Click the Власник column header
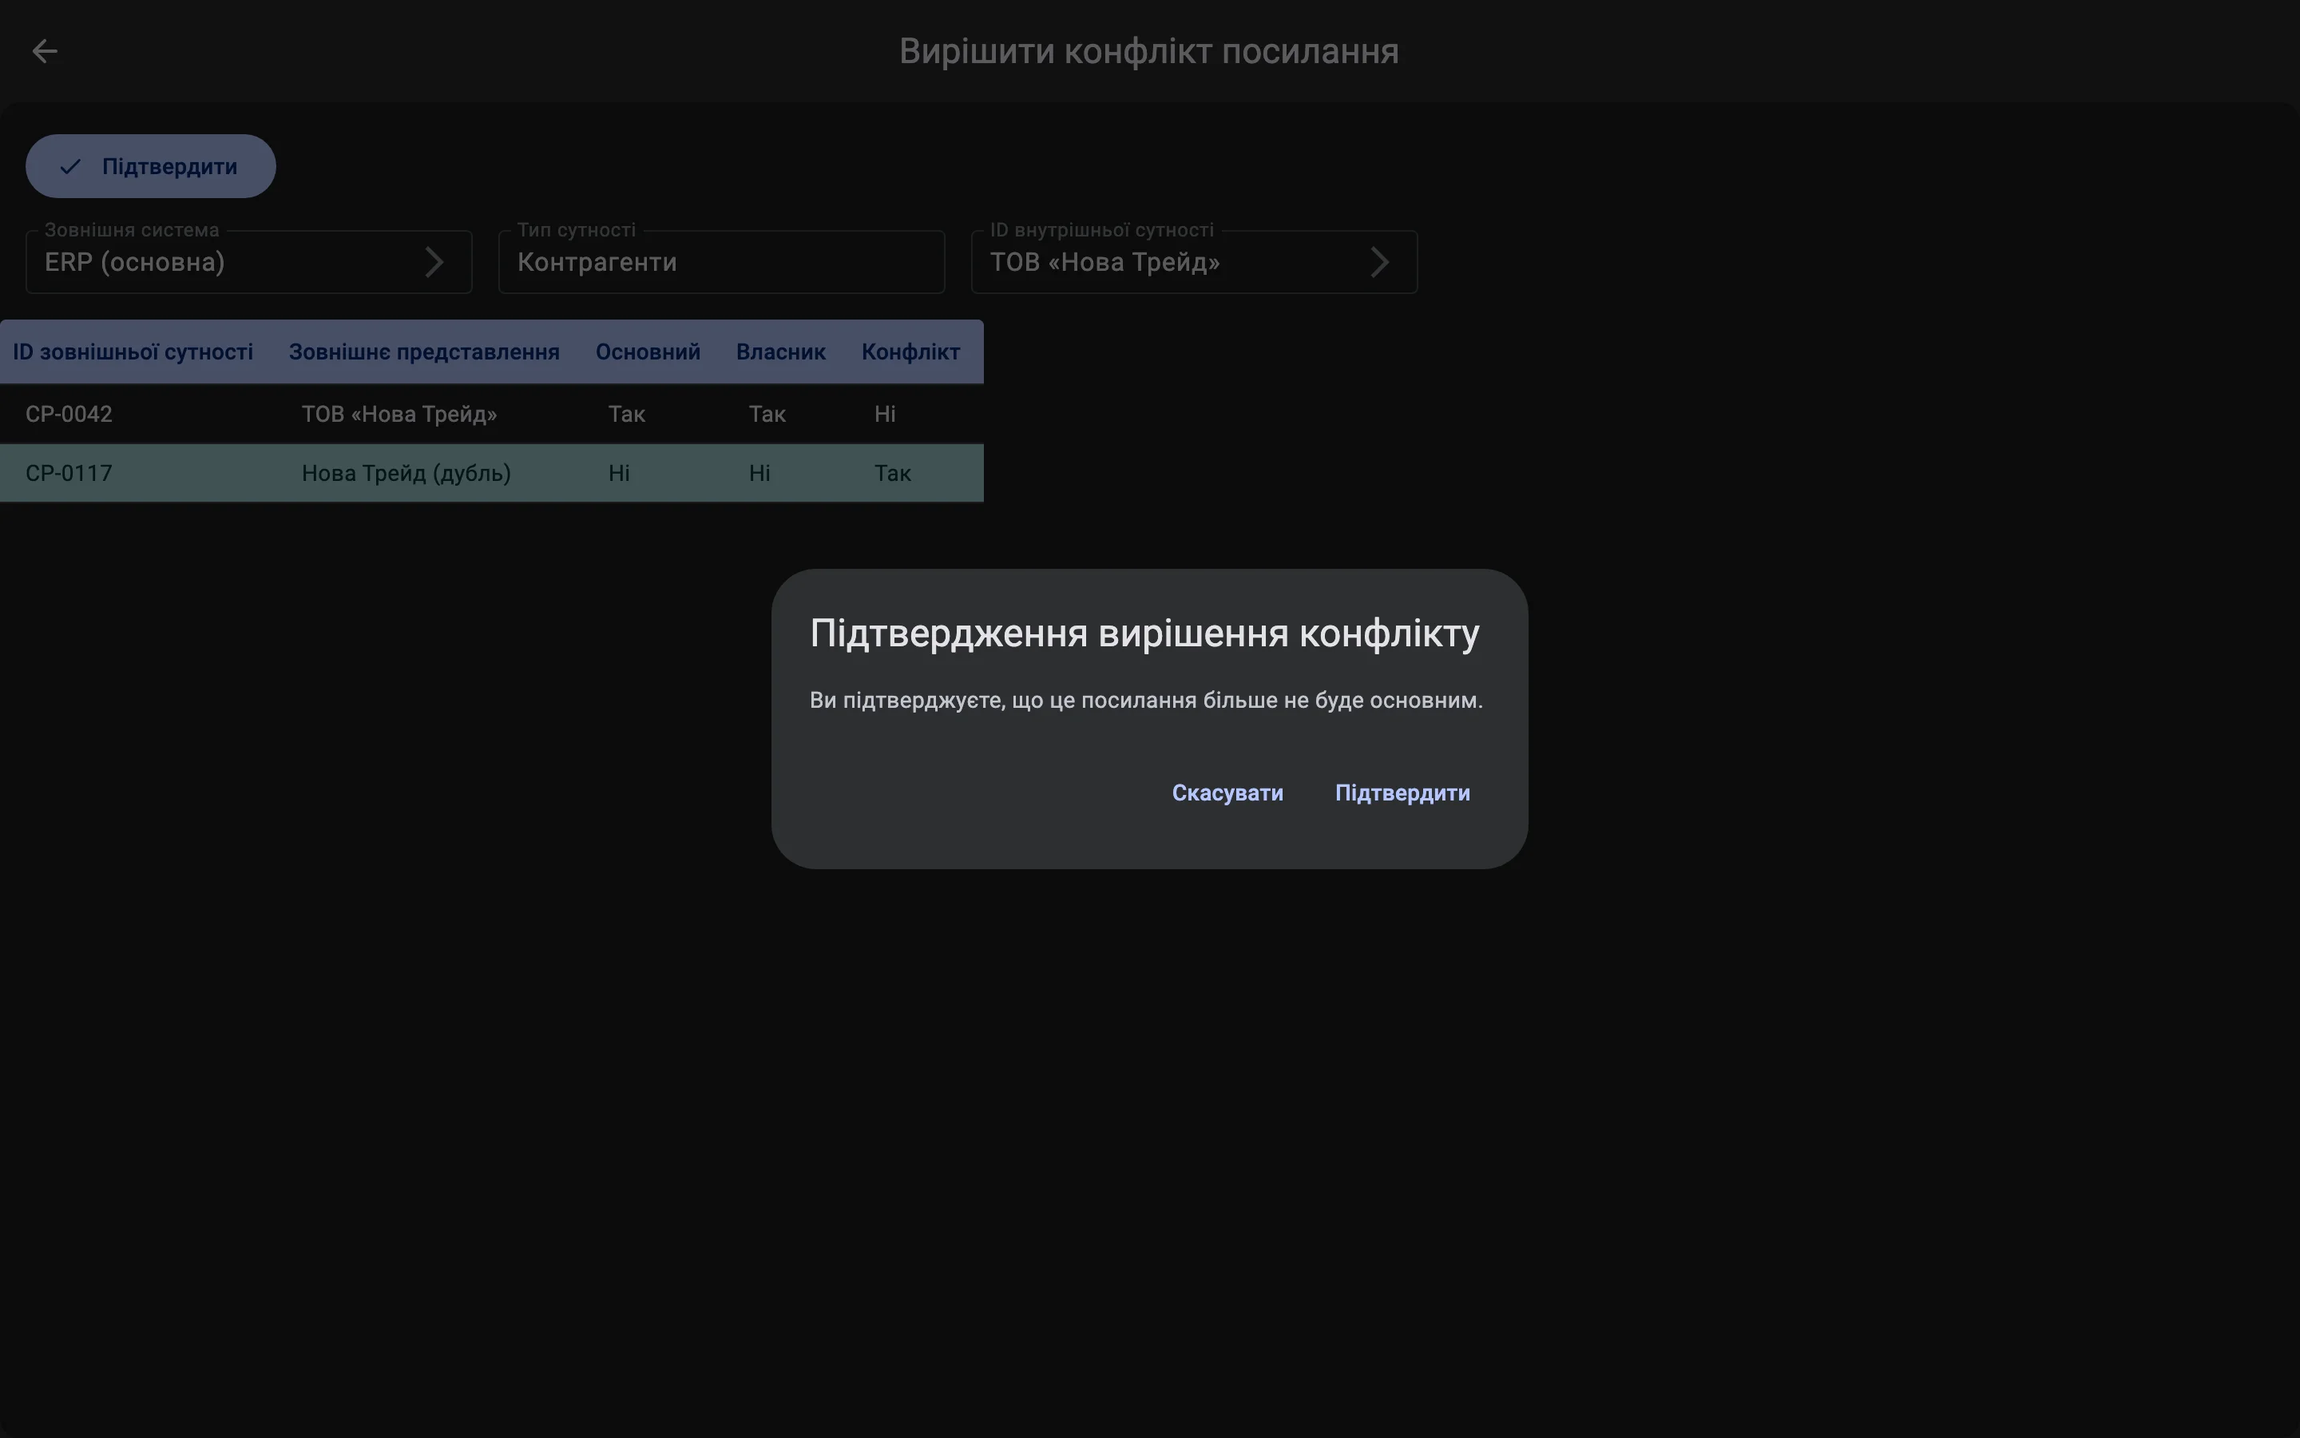 [781, 353]
